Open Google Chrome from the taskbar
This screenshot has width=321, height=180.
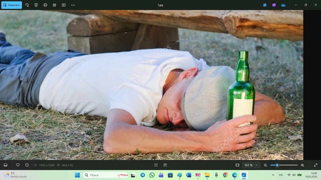(225, 175)
